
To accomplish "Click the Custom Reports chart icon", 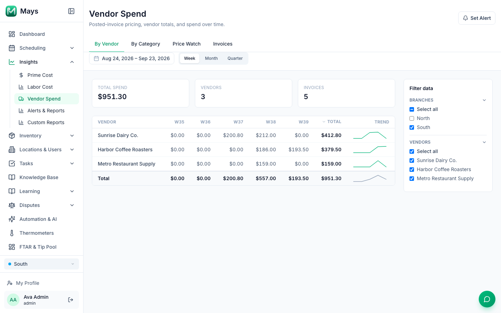I will [x=21, y=122].
